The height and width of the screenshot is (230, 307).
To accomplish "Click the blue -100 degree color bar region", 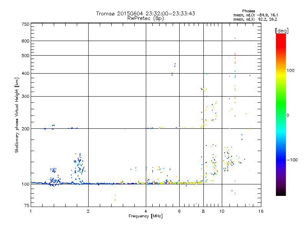I will click(281, 160).
